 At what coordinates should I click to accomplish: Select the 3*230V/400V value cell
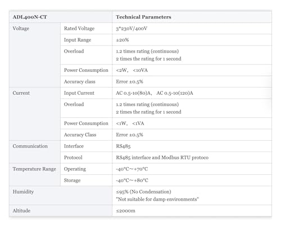[x=192, y=29]
